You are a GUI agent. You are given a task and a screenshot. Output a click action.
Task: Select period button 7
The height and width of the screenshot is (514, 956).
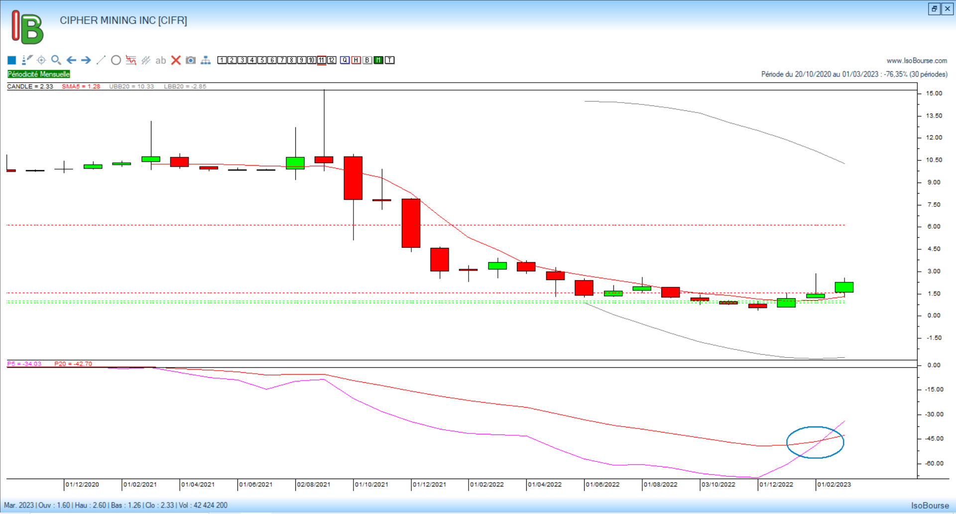(282, 60)
